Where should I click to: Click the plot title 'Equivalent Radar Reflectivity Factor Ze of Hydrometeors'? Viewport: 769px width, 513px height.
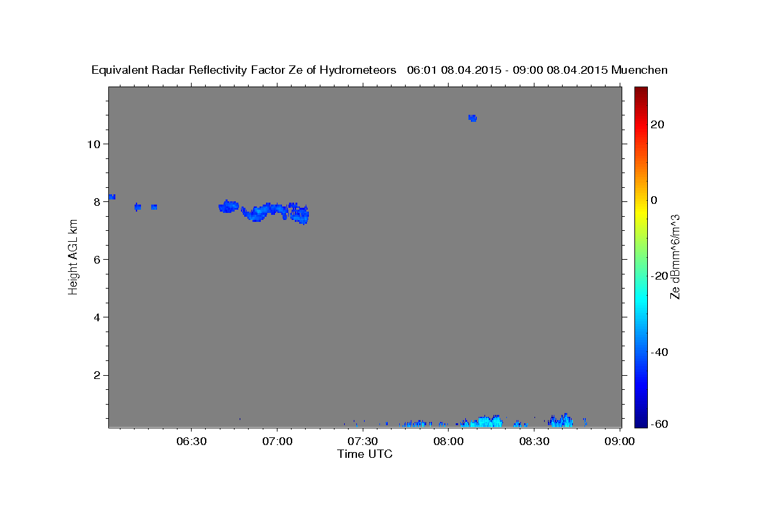point(244,71)
